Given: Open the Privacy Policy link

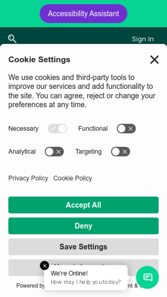Looking at the screenshot, I should coord(28,178).
